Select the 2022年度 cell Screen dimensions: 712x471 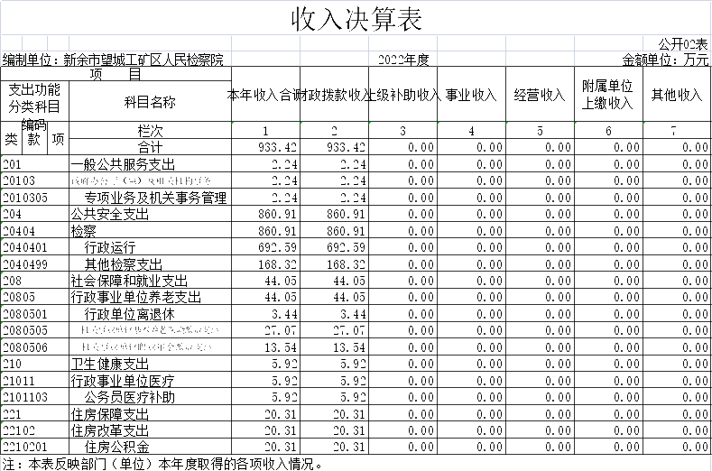click(403, 60)
